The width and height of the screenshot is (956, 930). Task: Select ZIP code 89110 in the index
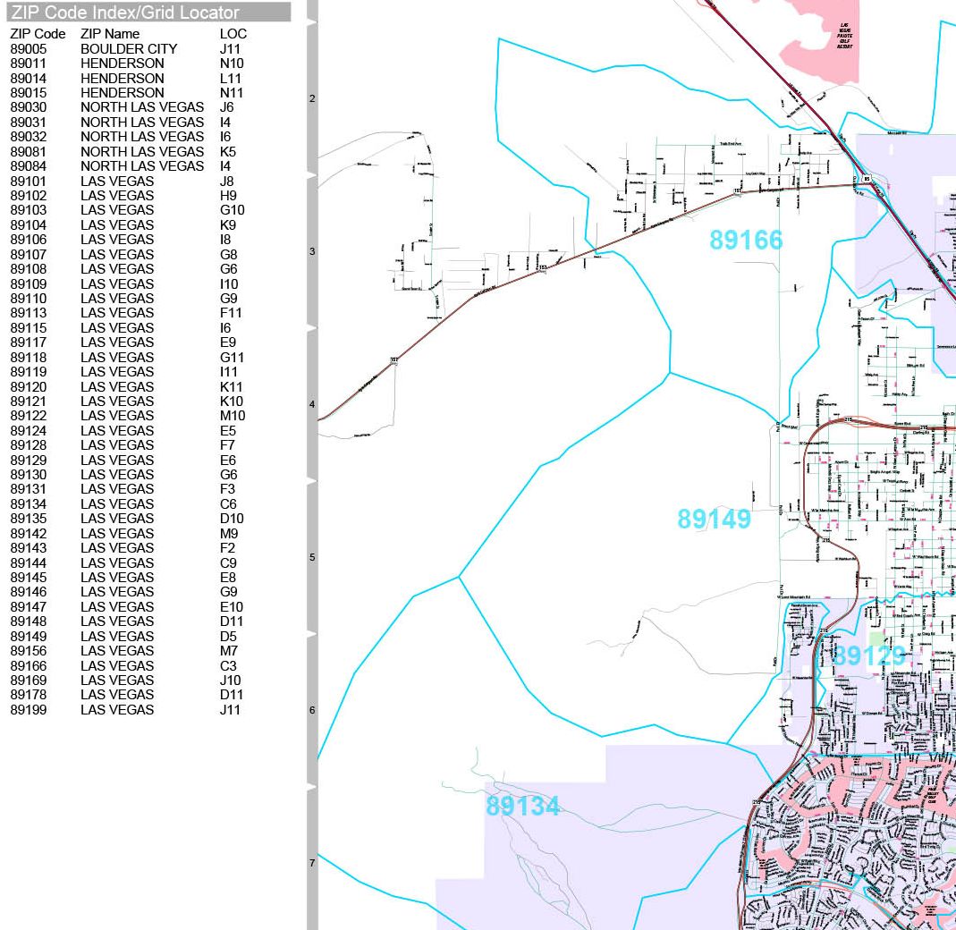click(x=29, y=299)
